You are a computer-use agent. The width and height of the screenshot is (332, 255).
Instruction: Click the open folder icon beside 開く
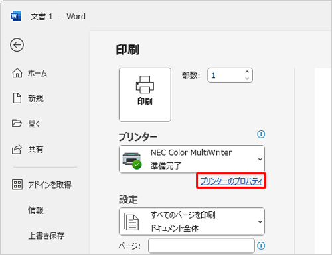[17, 123]
